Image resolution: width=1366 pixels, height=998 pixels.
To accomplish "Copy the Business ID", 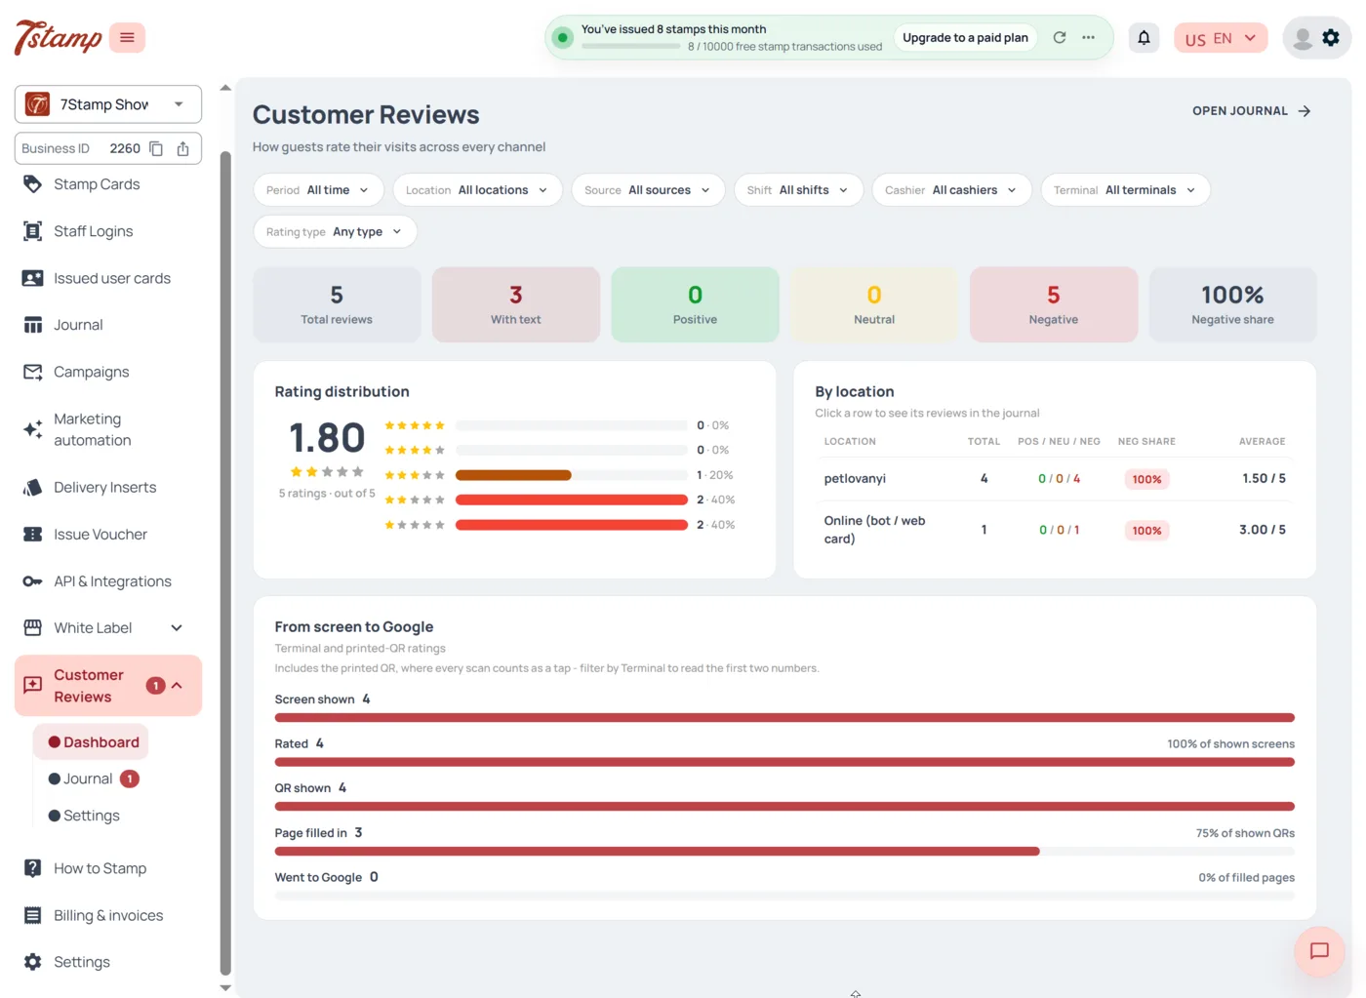I will click(156, 148).
